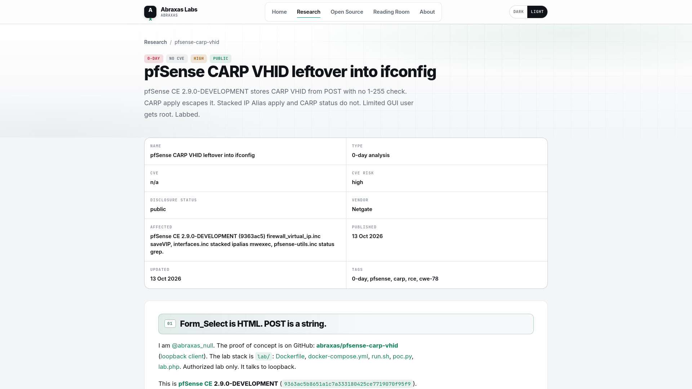The height and width of the screenshot is (389, 692).
Task: Click the PUBLIC status badge
Action: coord(221,59)
